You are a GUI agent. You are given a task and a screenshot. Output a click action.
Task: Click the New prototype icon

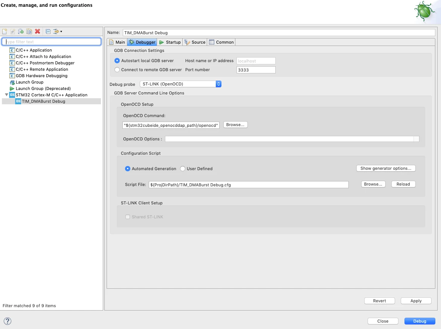[13, 32]
